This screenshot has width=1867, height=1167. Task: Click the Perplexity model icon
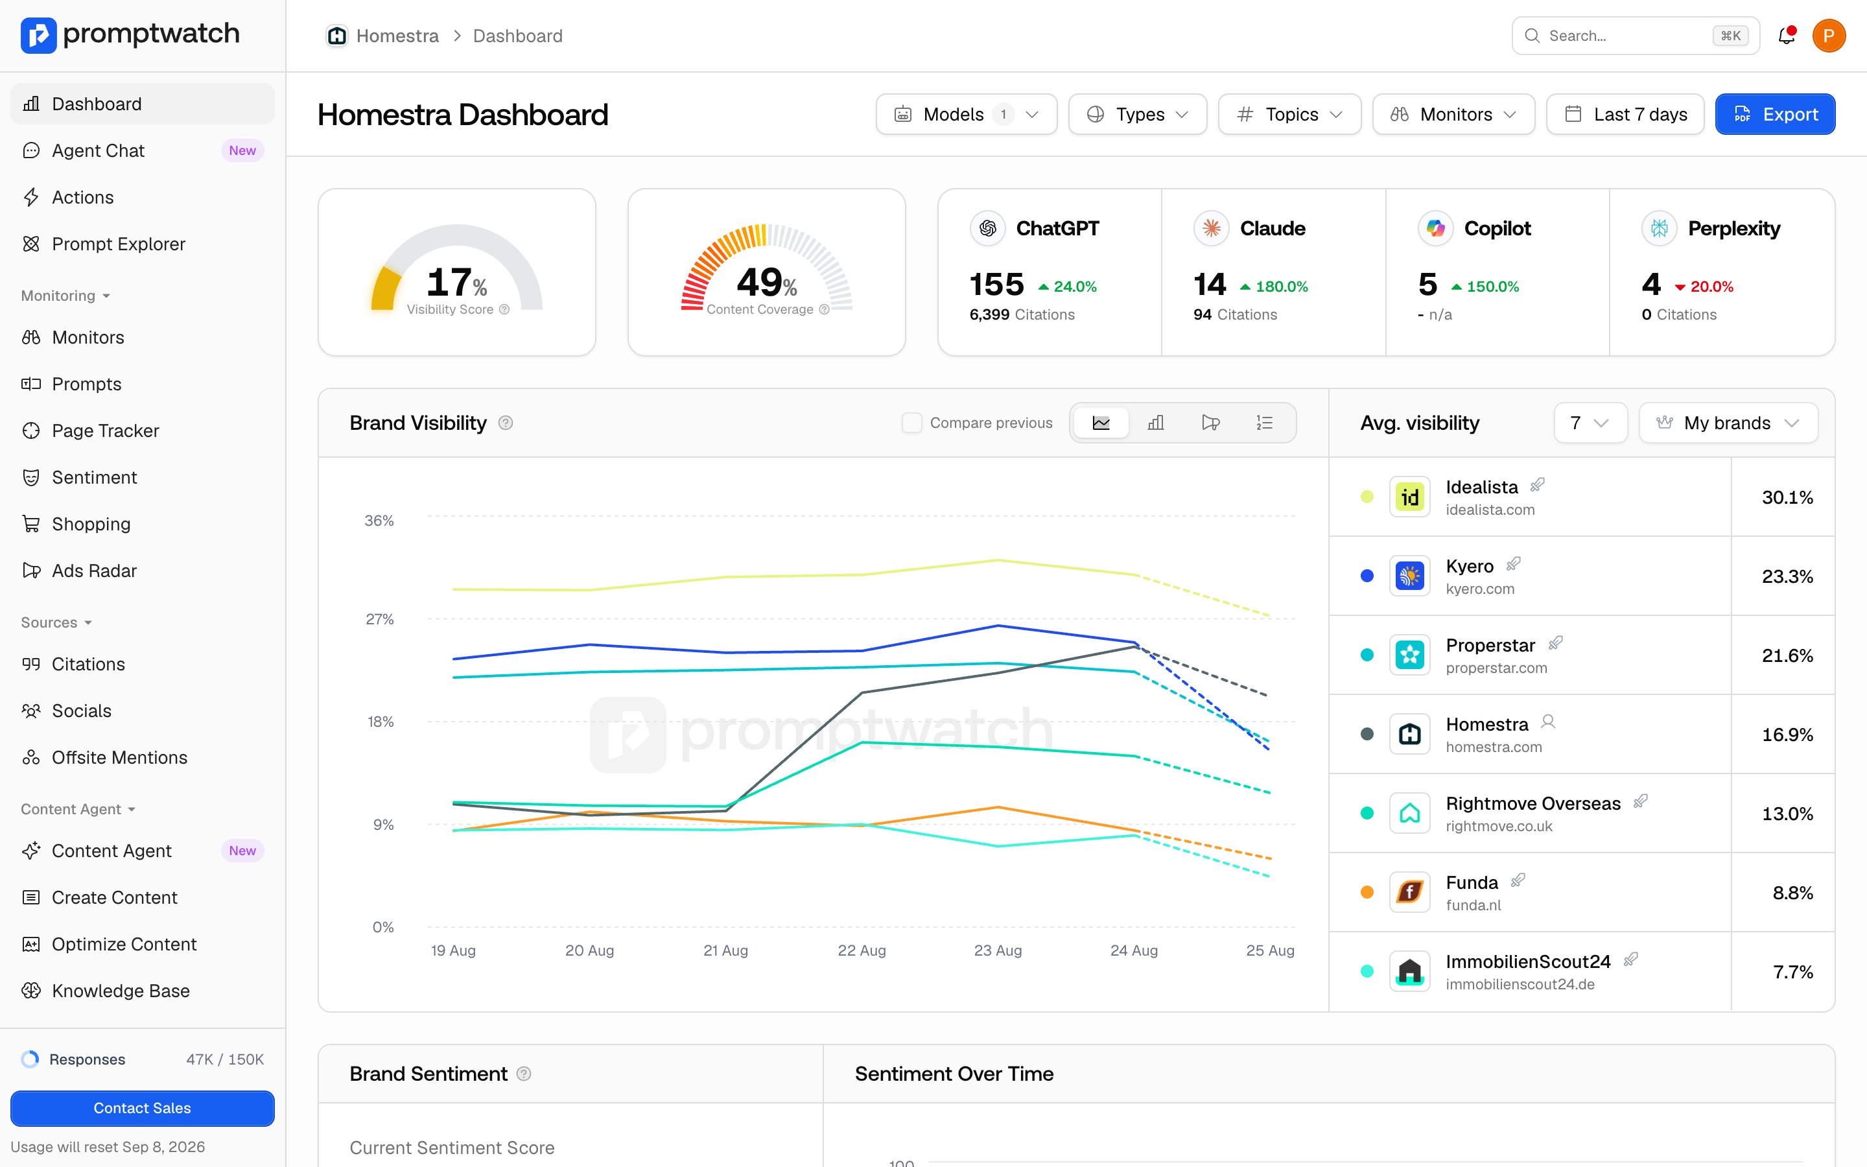click(x=1660, y=228)
